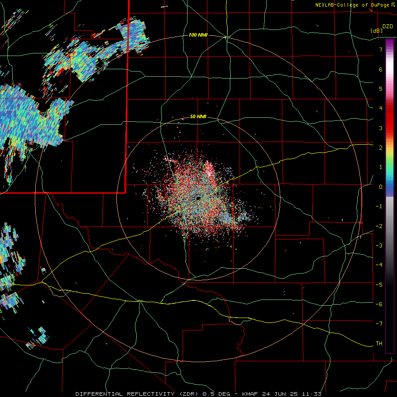
Task: Click the 0.5 DEG elevation text in caption
Action: coord(217,394)
